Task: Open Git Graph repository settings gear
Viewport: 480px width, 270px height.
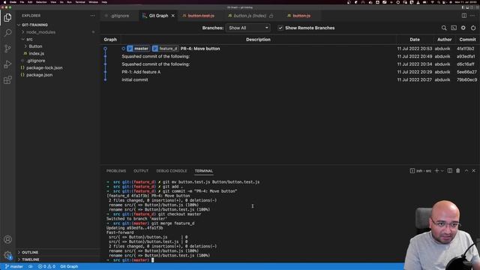Action: point(463,28)
